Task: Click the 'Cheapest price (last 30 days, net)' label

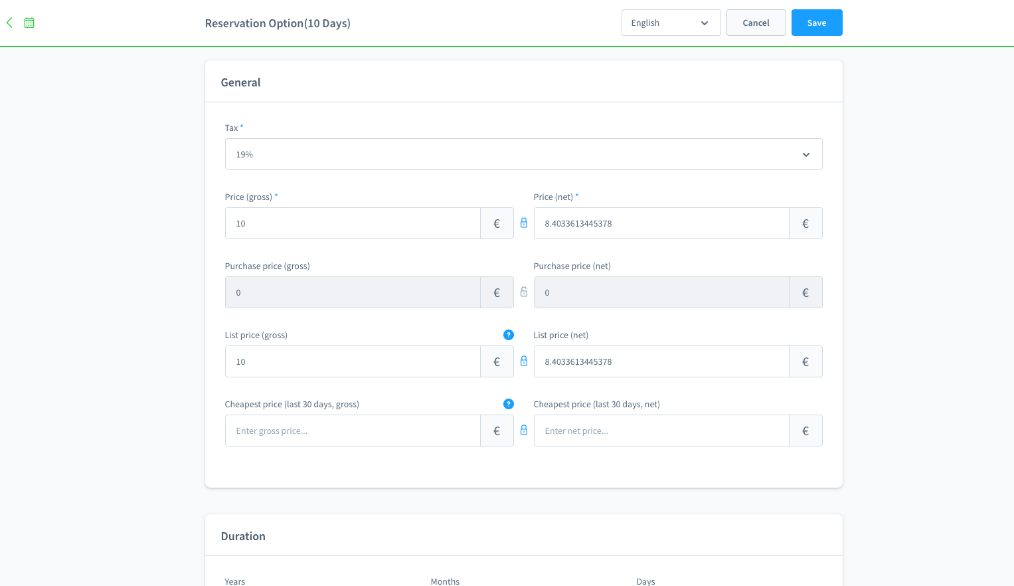Action: coord(597,404)
